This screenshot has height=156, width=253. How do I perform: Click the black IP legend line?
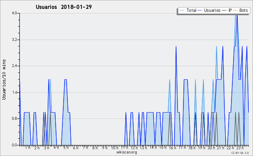[x=224, y=11]
